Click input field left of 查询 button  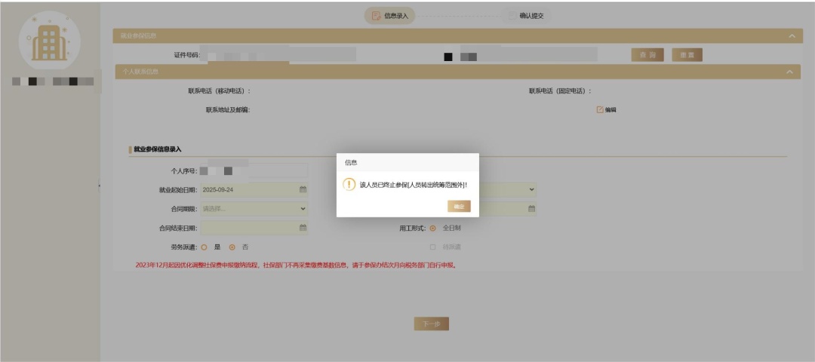click(x=529, y=54)
